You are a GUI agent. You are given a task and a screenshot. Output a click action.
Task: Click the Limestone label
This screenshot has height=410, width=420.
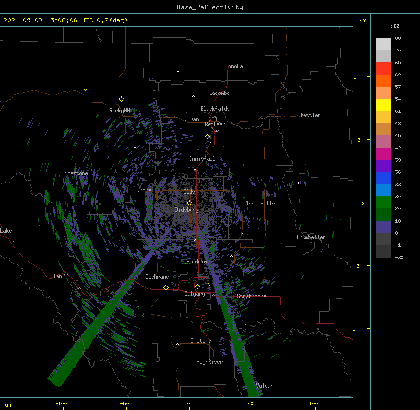(75, 173)
